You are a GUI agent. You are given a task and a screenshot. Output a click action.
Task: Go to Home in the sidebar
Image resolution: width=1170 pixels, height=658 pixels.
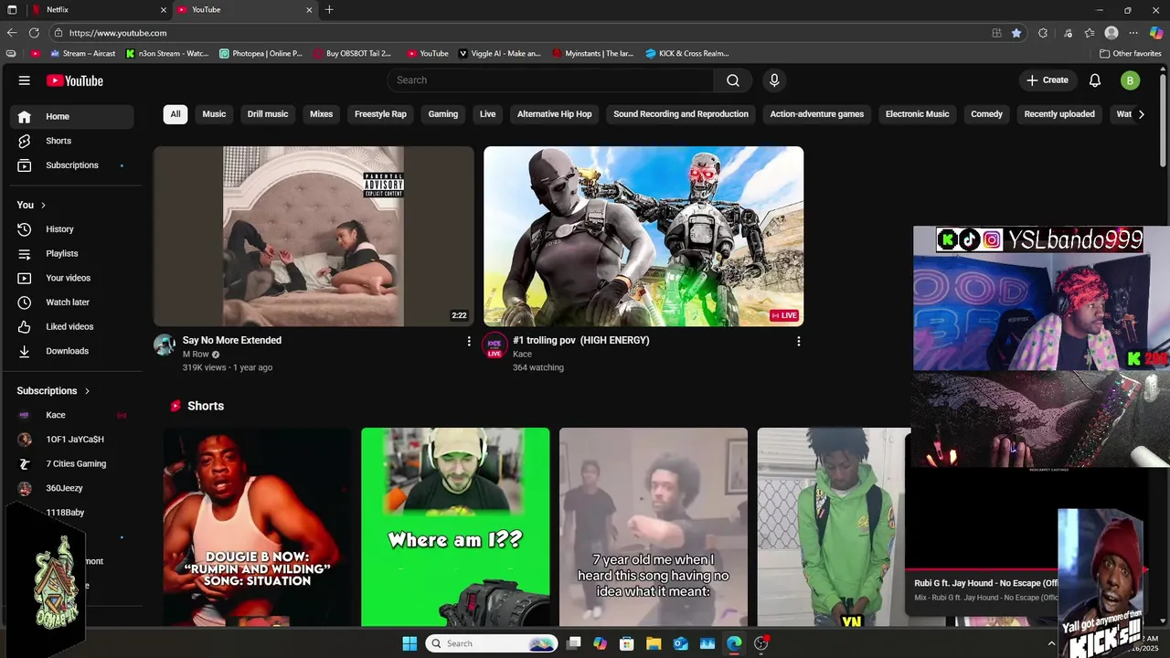click(72, 116)
